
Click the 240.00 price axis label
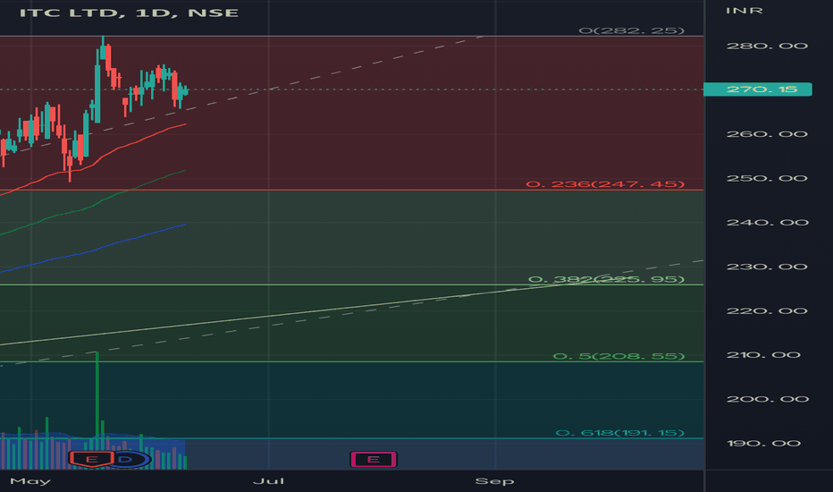click(767, 223)
